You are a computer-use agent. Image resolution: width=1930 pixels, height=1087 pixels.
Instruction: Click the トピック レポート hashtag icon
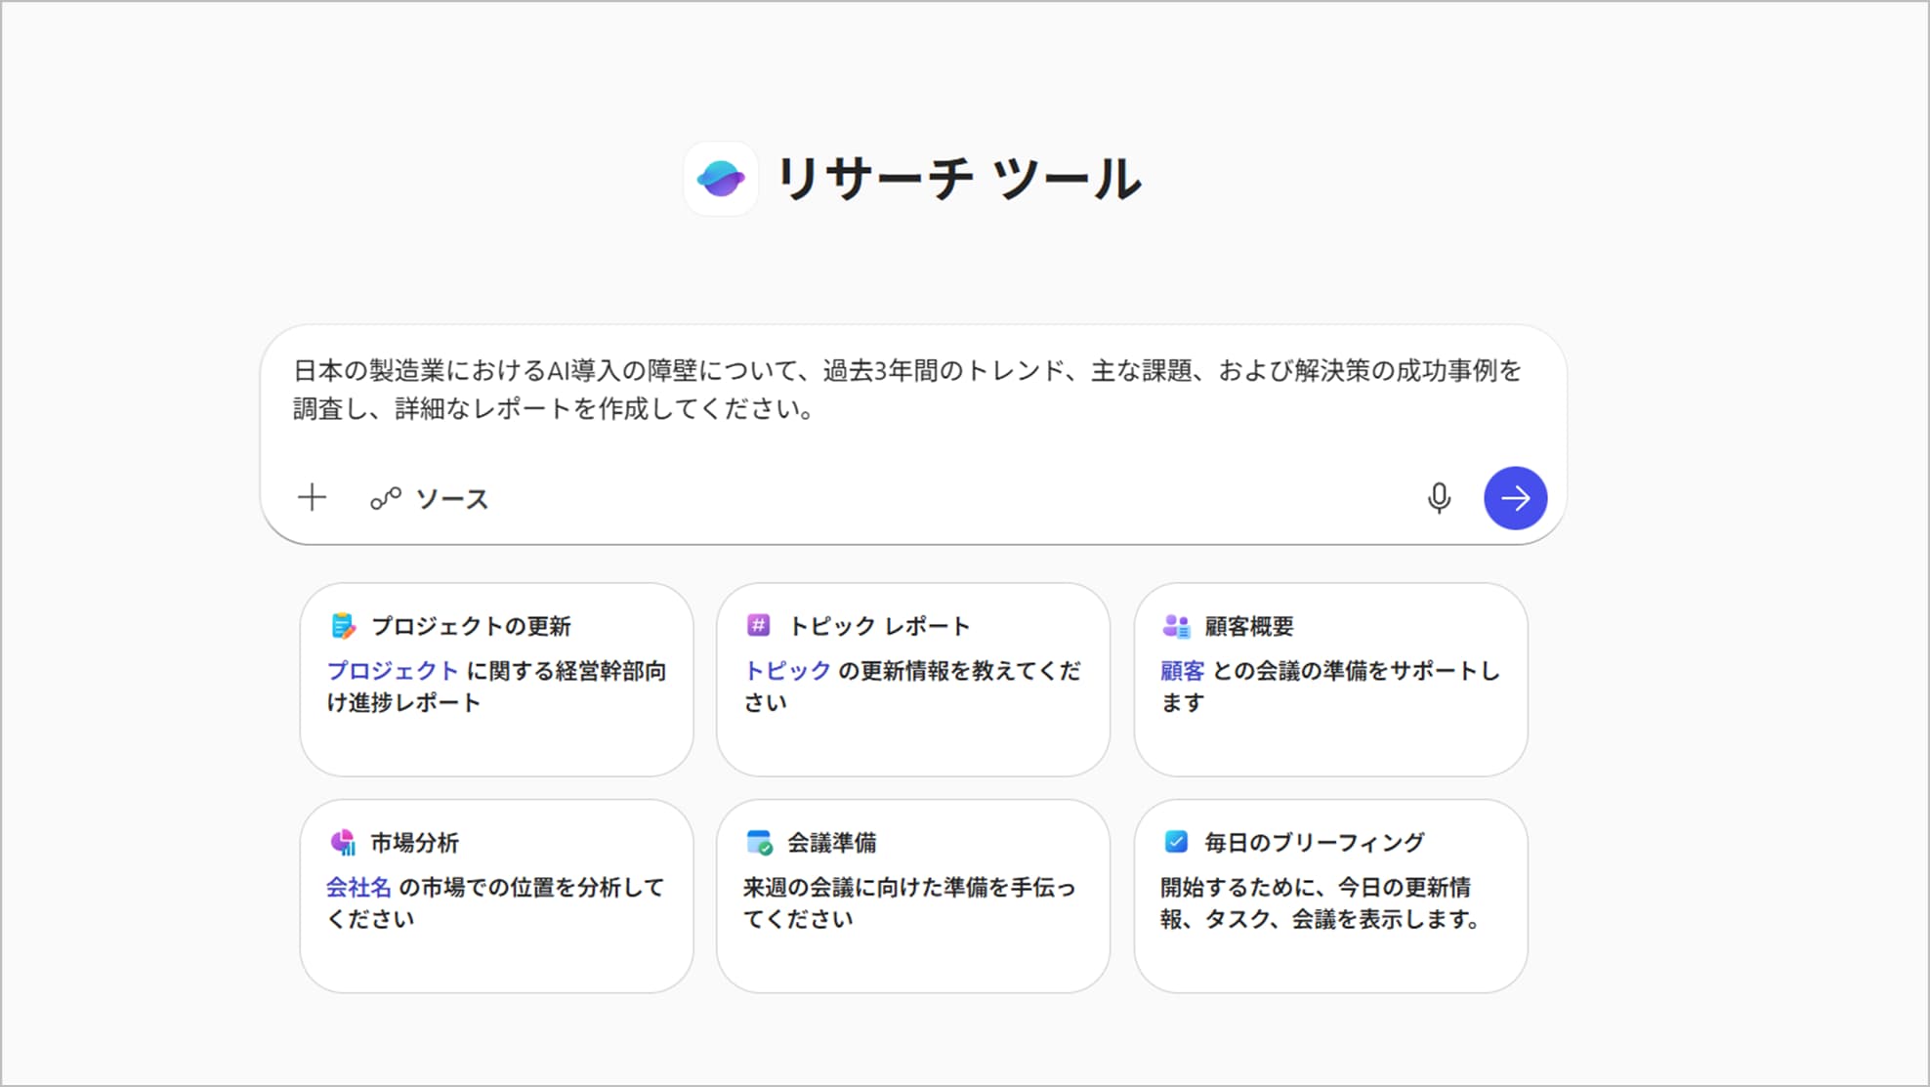coord(759,625)
